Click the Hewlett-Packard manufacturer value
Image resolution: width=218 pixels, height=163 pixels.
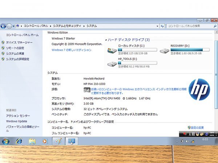(x=94, y=79)
